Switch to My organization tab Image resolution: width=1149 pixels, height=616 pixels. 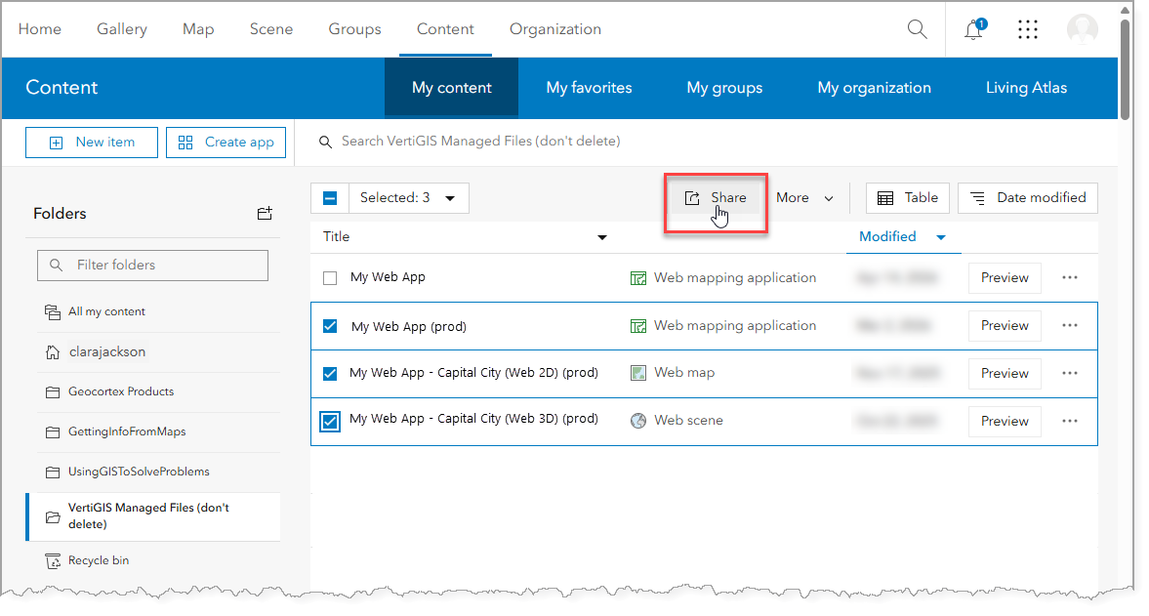pyautogui.click(x=875, y=88)
